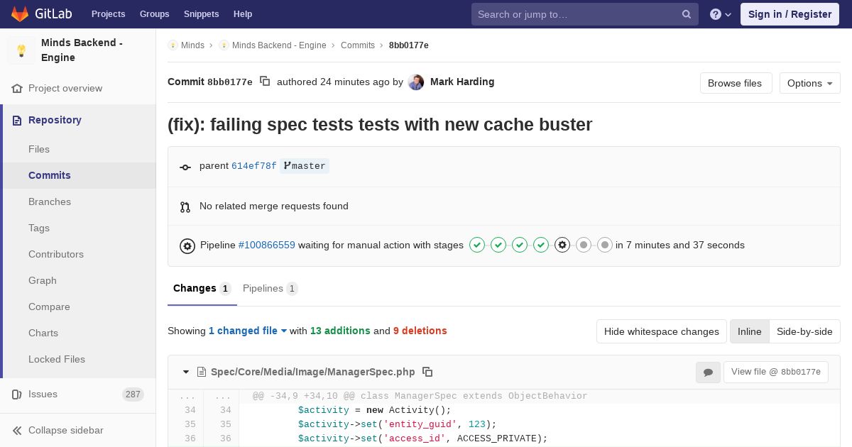Toggle comments for the ManagerSpec.php file
This screenshot has height=447, width=852.
pos(708,372)
